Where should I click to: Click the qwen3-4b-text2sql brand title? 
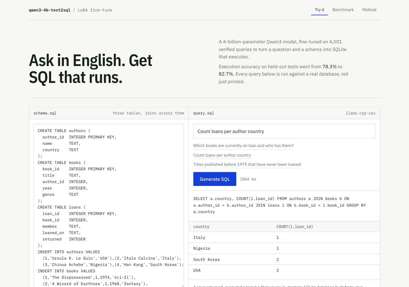pos(50,10)
